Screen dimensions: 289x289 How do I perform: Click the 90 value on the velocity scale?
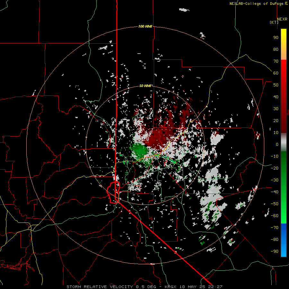pyautogui.click(x=276, y=38)
